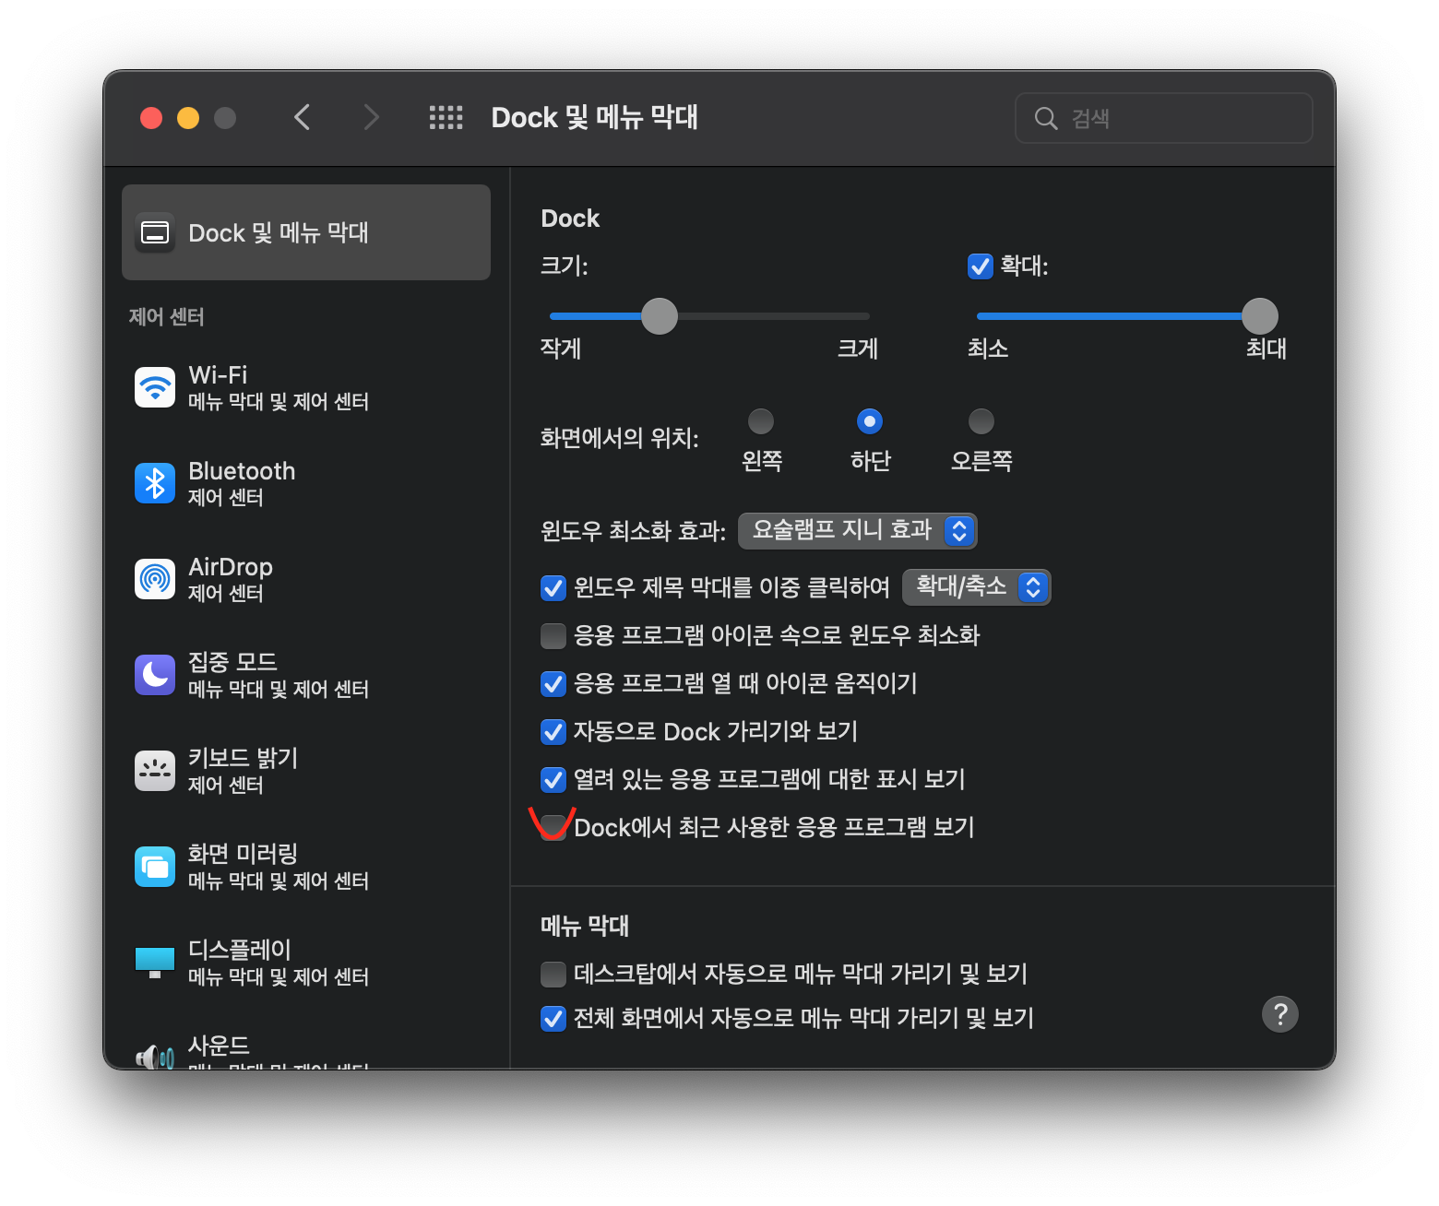Select 왼쪽 position radio button
Viewport: 1439px width, 1206px height.
(761, 421)
